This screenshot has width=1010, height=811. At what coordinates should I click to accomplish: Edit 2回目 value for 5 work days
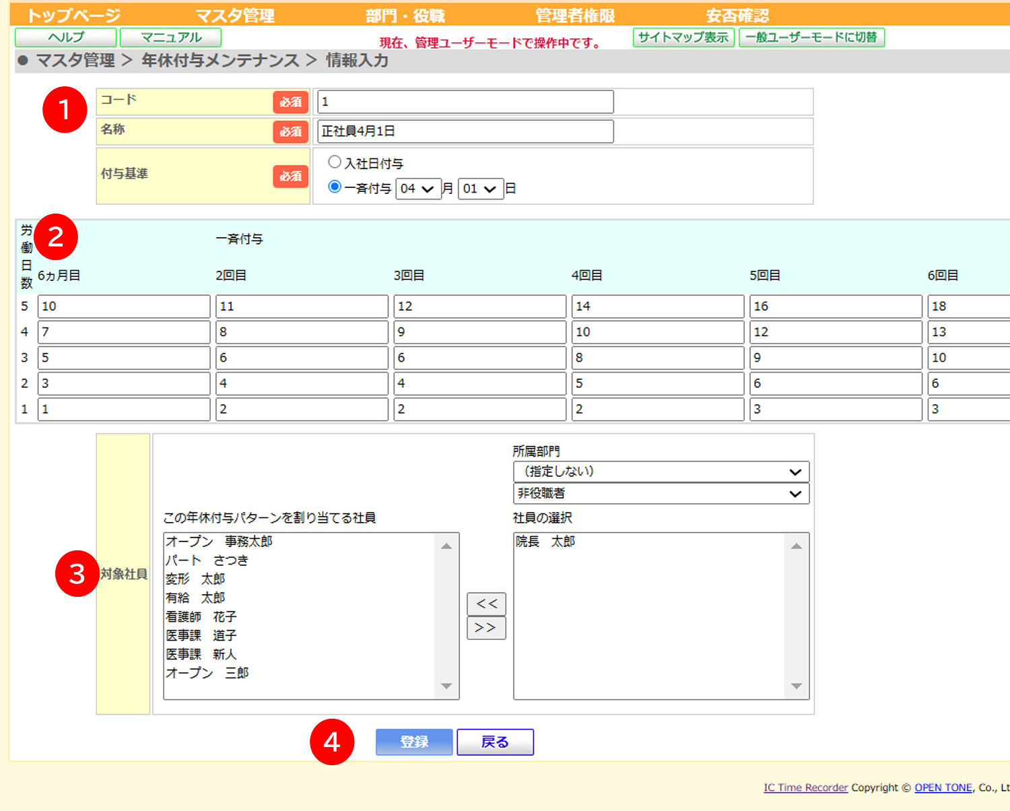[x=302, y=306]
